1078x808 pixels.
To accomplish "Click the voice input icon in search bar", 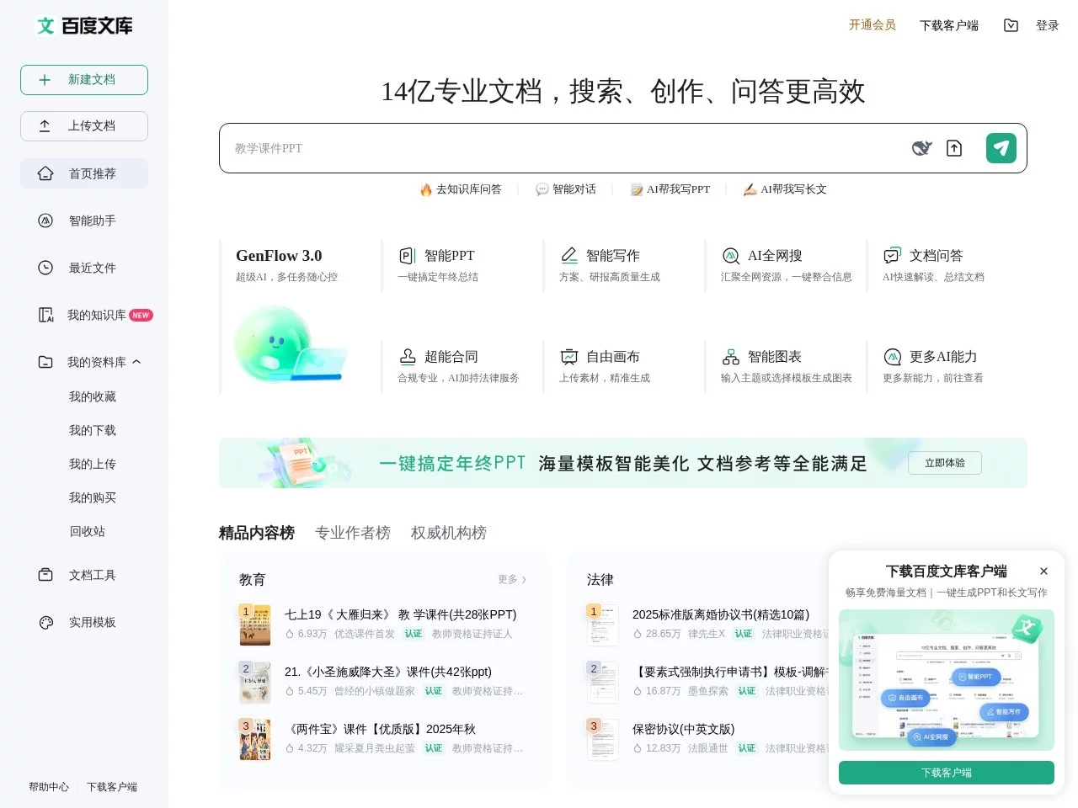I will [x=921, y=147].
